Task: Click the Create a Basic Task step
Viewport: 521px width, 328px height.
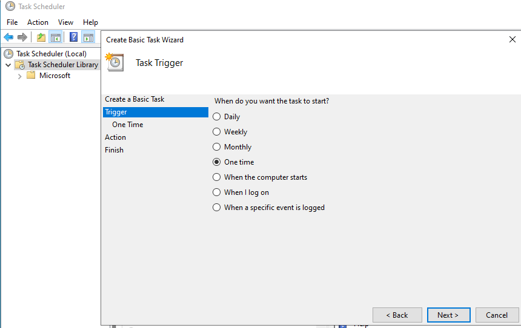Action: tap(134, 99)
